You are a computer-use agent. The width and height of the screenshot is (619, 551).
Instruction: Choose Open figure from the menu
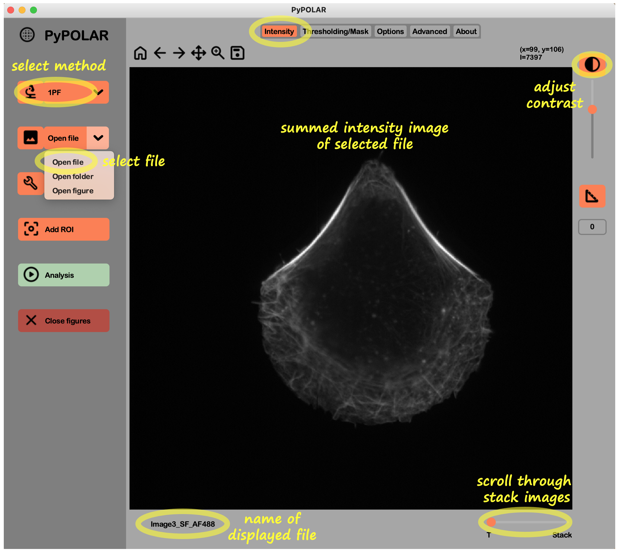coord(73,191)
